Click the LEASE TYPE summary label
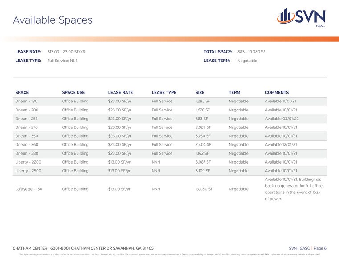339x262 pixels. tap(28, 61)
